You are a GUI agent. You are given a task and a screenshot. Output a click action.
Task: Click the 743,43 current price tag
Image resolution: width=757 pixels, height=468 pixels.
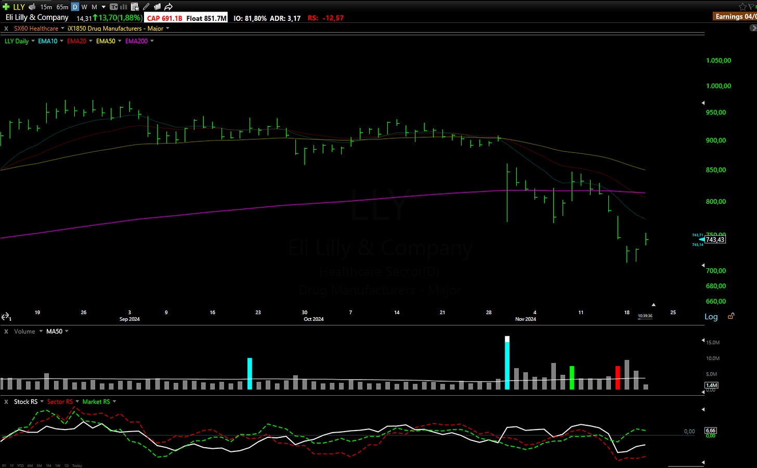[x=715, y=240]
